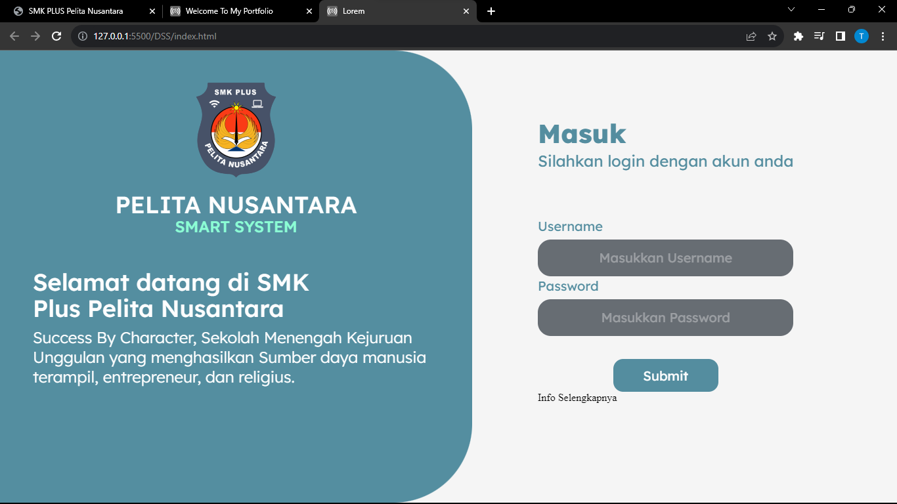897x504 pixels.
Task: Open the Info Selengkapnya link
Action: (x=577, y=398)
